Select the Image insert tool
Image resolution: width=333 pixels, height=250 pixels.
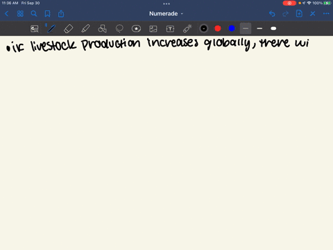tap(153, 28)
